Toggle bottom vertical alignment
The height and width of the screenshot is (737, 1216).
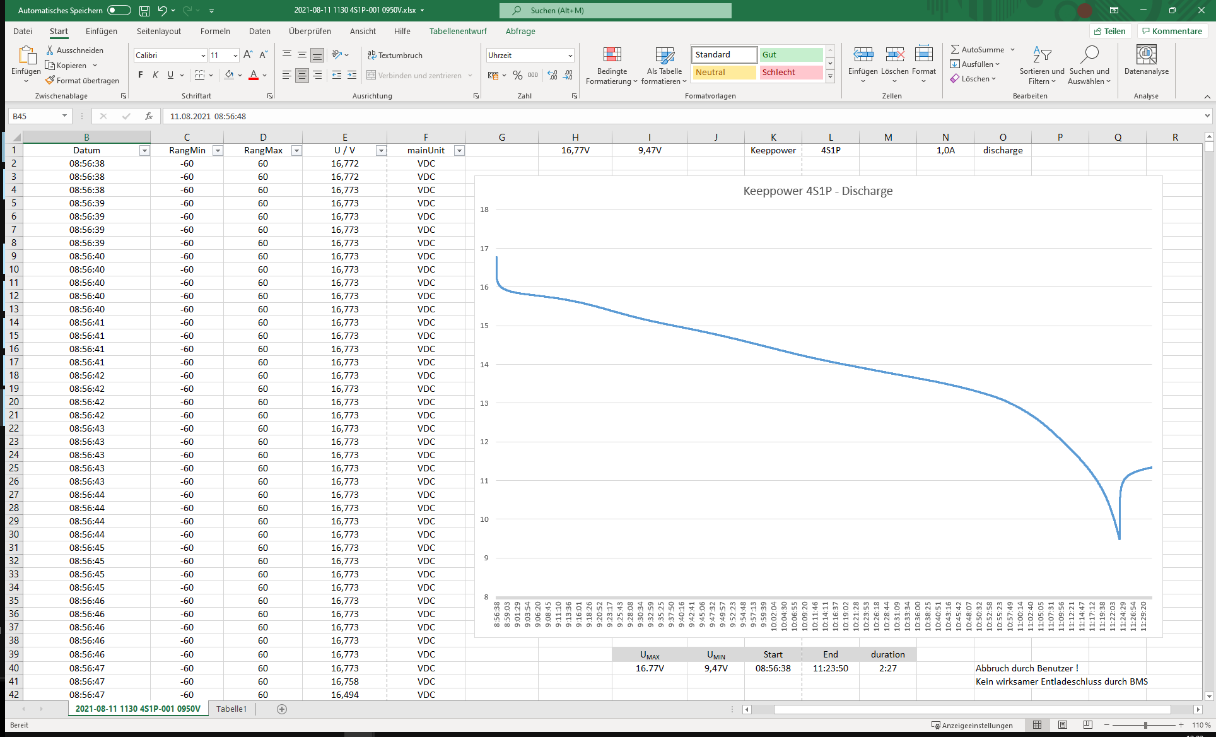point(317,55)
